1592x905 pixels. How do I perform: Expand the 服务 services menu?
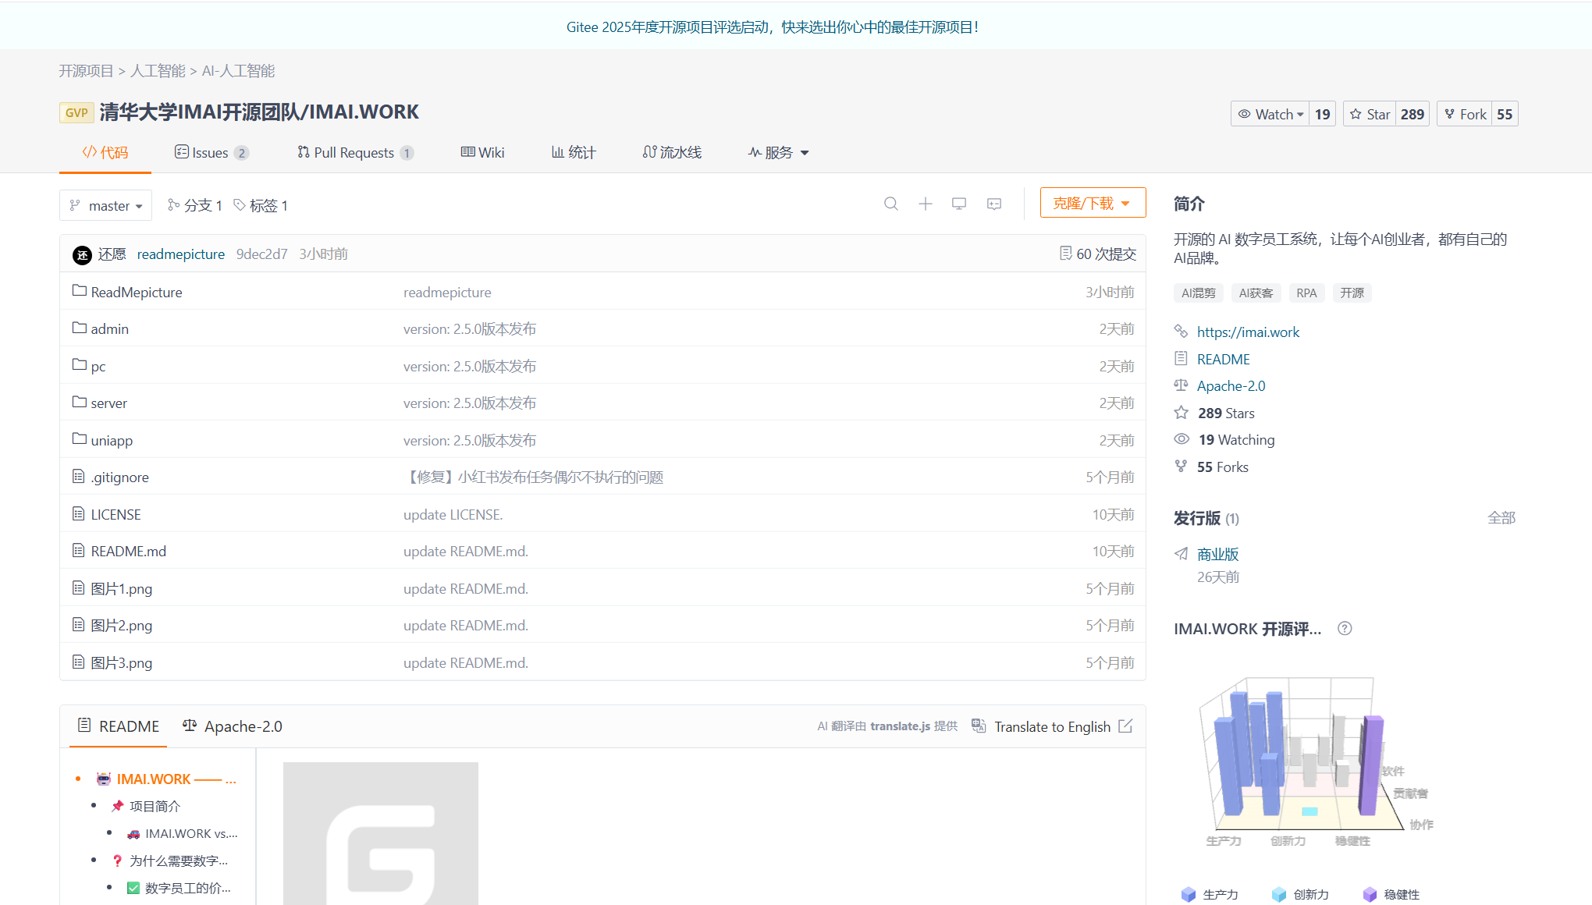[778, 153]
